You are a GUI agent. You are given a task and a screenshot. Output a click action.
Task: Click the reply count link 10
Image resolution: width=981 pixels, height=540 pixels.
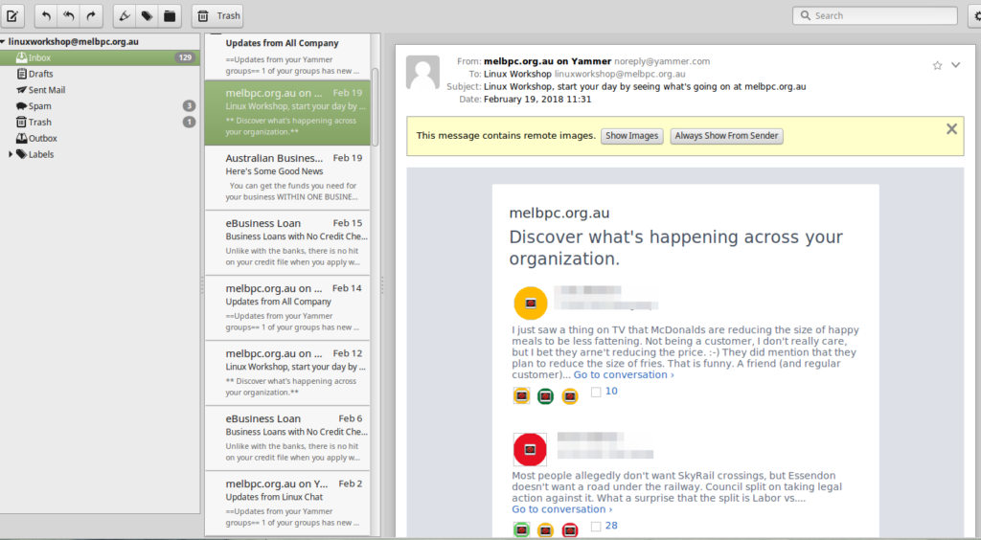(611, 392)
